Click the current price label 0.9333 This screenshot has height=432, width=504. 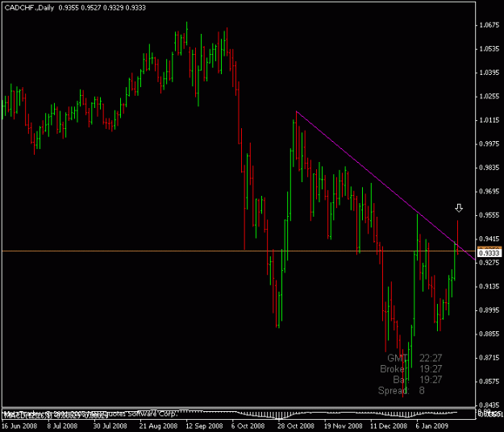coord(489,253)
